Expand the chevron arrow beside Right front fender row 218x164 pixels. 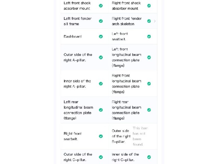point(155,21)
